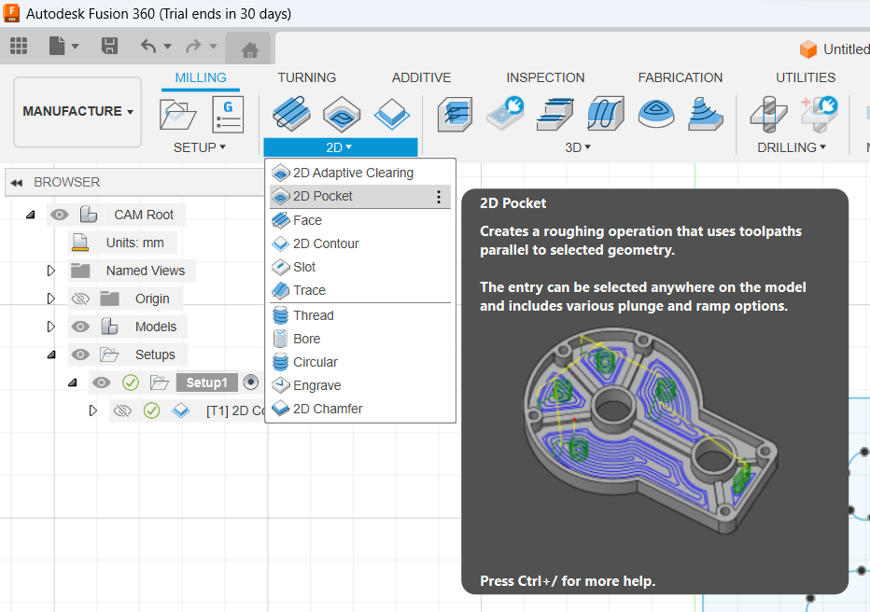870x612 pixels.
Task: Toggle Setup1 visibility eye
Action: tap(101, 382)
